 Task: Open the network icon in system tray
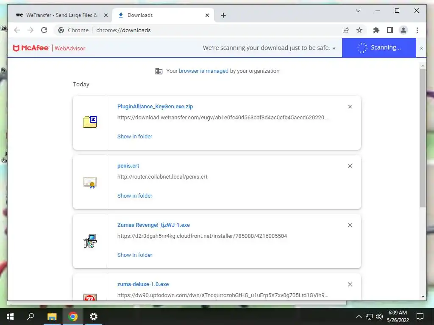(x=369, y=317)
